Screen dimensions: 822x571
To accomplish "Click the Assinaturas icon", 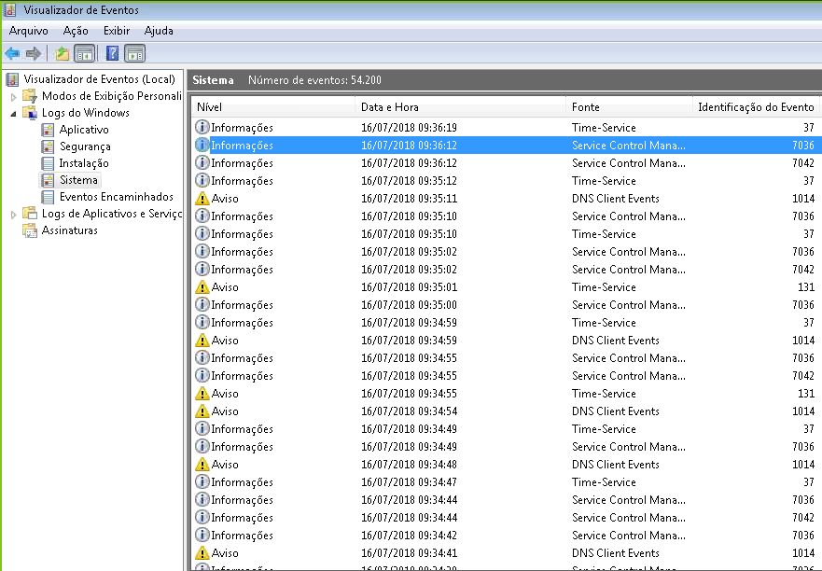I will coord(30,230).
